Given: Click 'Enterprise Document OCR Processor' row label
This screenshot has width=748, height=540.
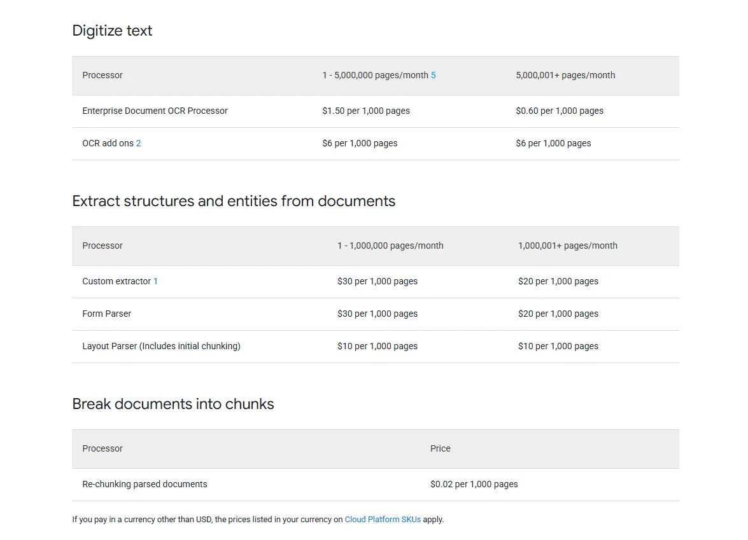Looking at the screenshot, I should click(155, 111).
